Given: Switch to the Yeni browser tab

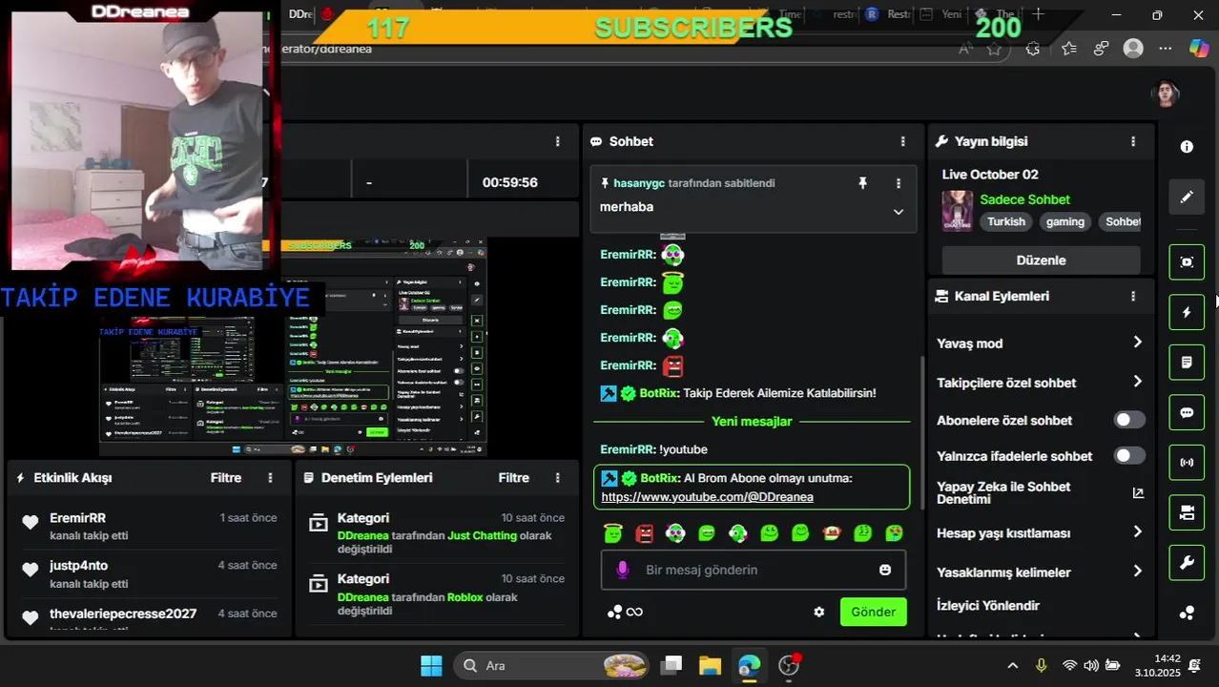Looking at the screenshot, I should point(940,14).
